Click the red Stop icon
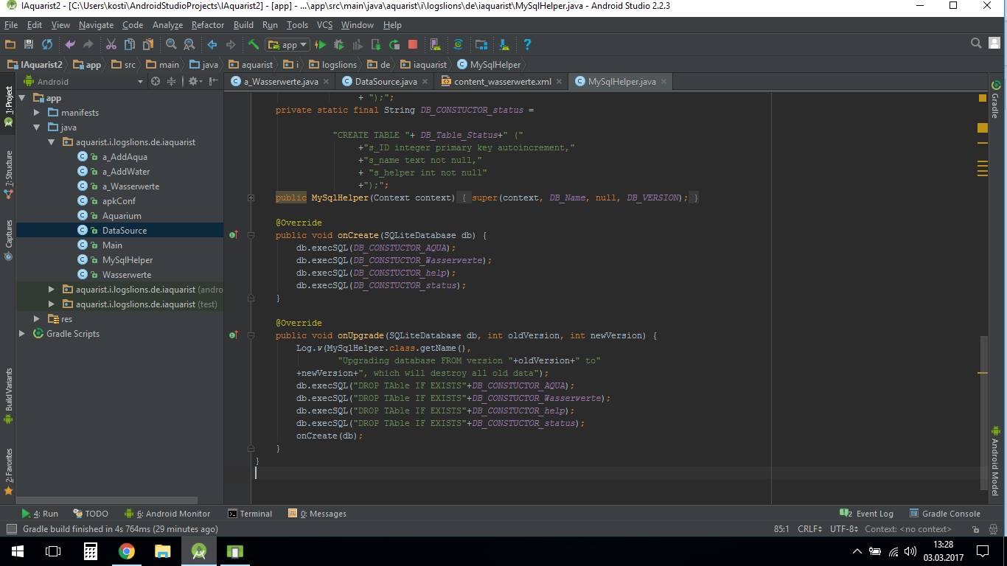 pyautogui.click(x=413, y=45)
